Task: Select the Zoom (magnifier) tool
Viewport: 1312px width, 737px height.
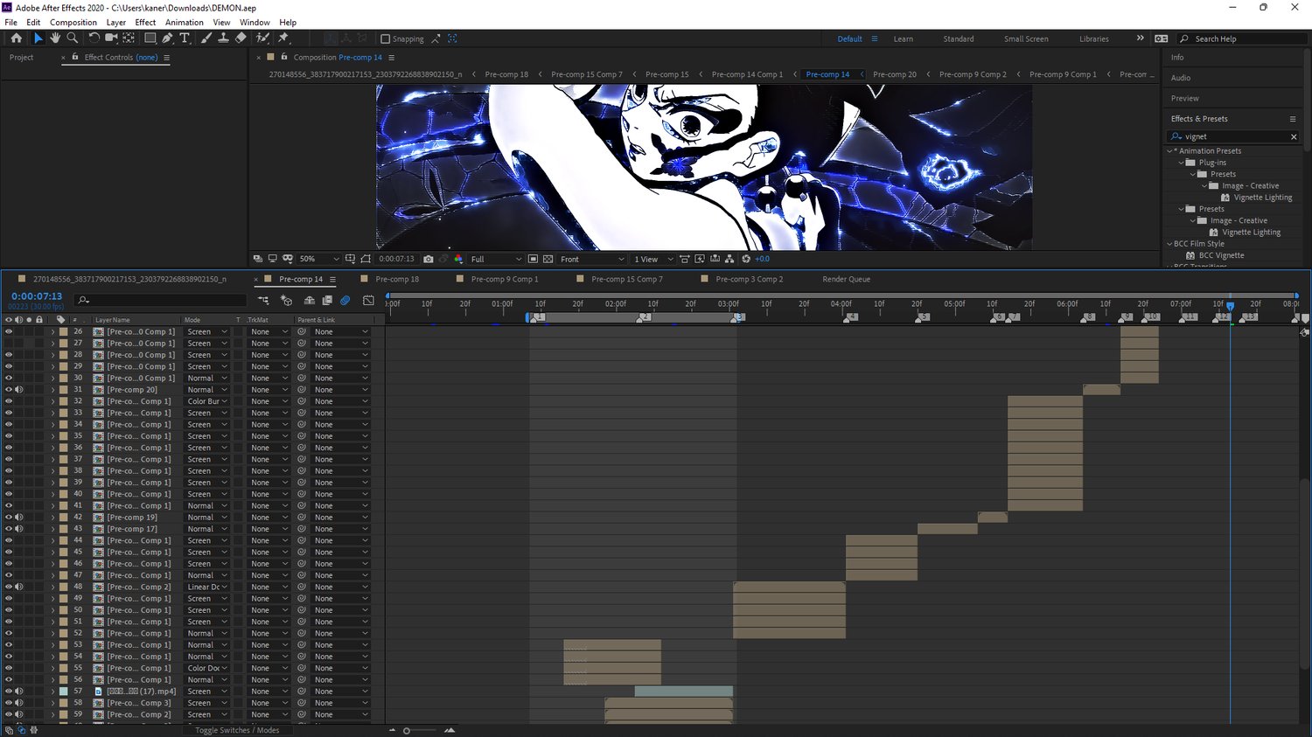Action: click(73, 38)
